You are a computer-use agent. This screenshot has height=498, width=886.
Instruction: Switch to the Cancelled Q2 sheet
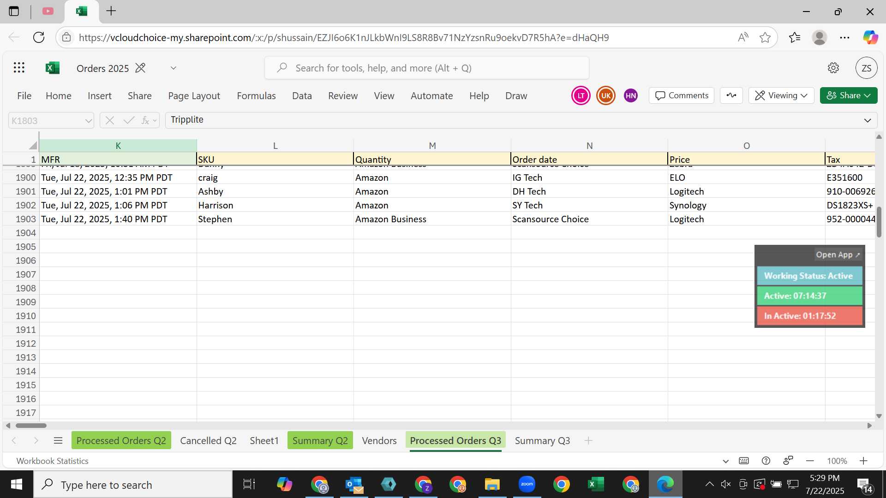point(208,440)
